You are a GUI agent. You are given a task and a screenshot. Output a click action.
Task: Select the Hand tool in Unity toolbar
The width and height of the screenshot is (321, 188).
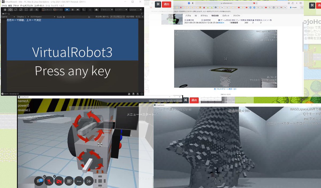point(5,10)
